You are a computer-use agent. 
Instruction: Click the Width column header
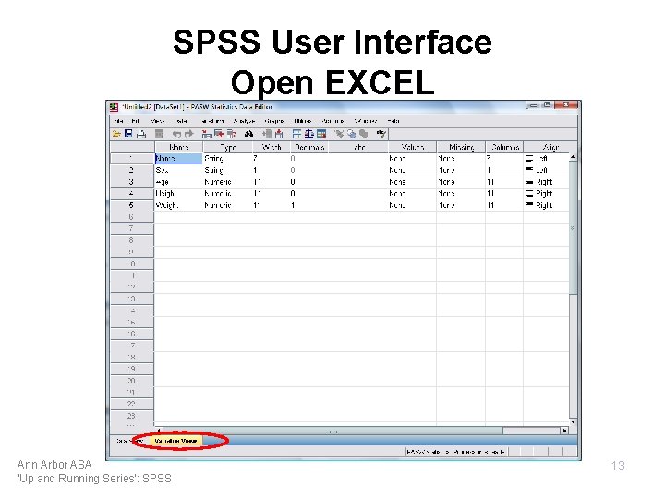point(272,147)
